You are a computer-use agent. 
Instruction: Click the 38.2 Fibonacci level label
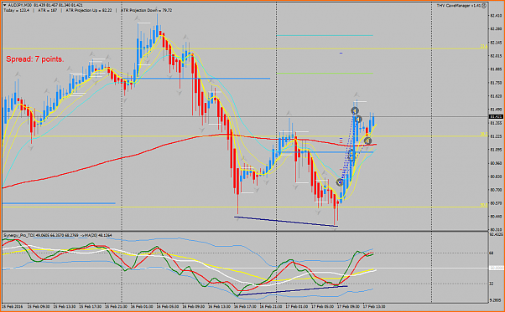pos(484,135)
